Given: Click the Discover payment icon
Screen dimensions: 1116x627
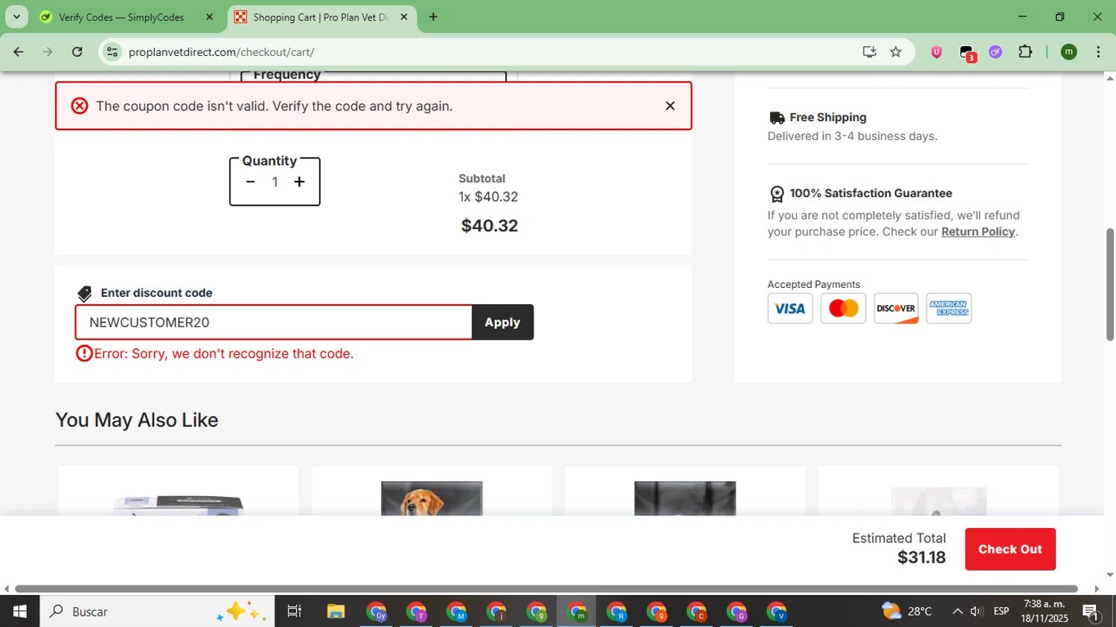Looking at the screenshot, I should pyautogui.click(x=896, y=308).
